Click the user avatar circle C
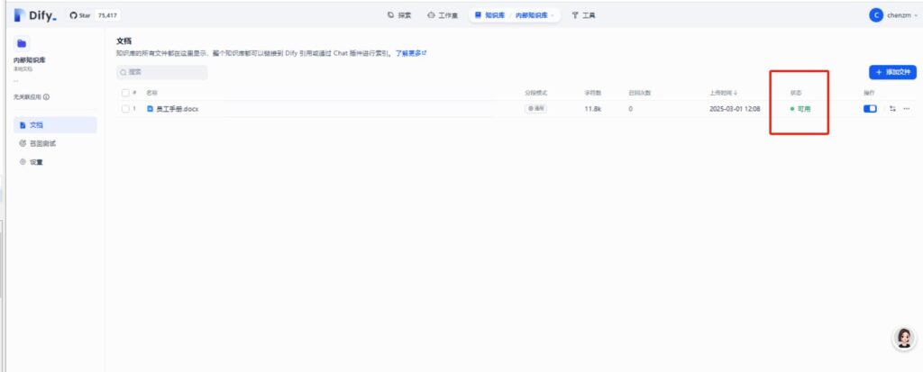The height and width of the screenshot is (372, 923). pos(875,15)
